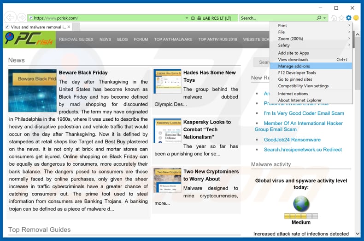This screenshot has width=364, height=241.
Task: Open Hades Has Some New Toys article
Action: [x=209, y=76]
